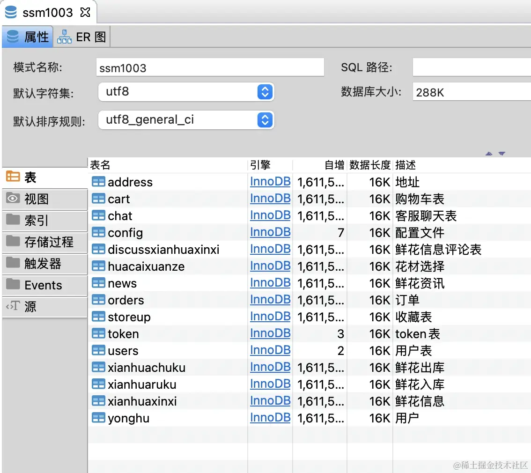Select the 鲜花信息评论表 description cell
The image size is (531, 473).
tap(438, 250)
